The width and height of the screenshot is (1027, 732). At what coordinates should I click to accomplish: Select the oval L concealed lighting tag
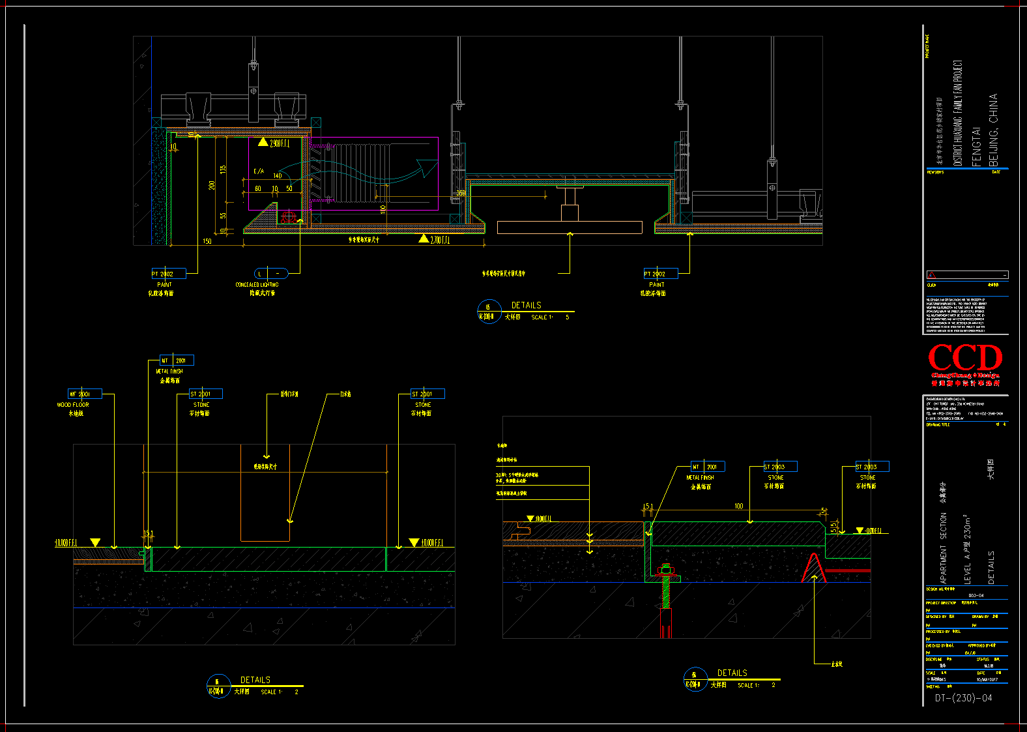click(270, 273)
